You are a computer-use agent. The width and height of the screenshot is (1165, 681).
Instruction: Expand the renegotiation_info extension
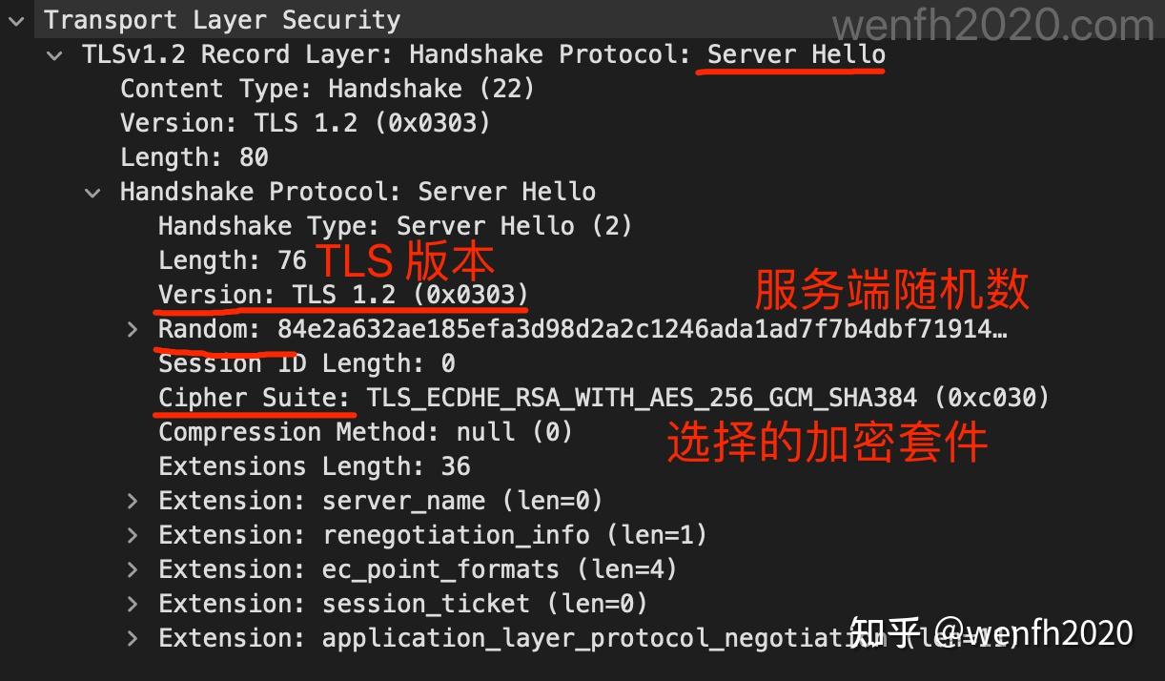[x=132, y=534]
